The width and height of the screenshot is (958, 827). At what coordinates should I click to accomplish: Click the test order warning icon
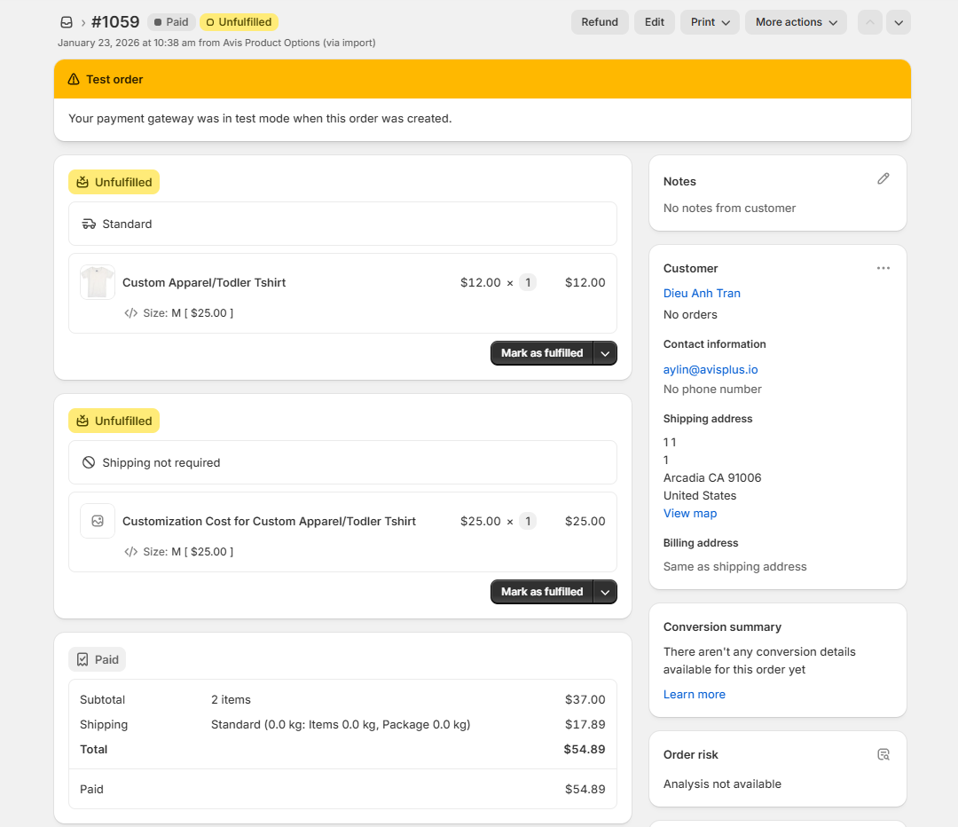tap(74, 79)
